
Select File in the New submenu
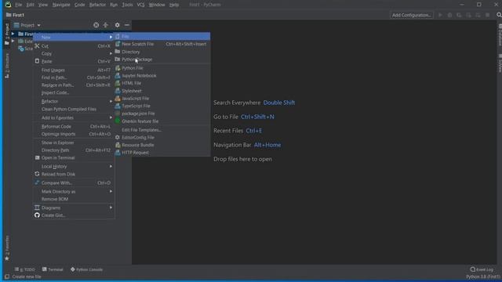click(162, 37)
